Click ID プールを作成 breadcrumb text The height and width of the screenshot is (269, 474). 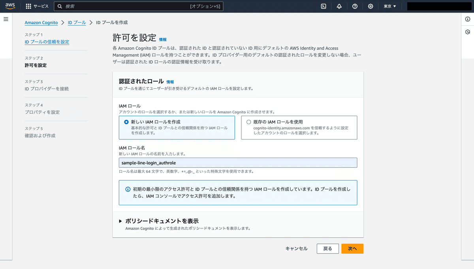tap(112, 23)
